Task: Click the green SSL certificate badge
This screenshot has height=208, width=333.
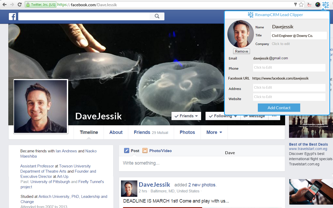Action: pyautogui.click(x=41, y=4)
